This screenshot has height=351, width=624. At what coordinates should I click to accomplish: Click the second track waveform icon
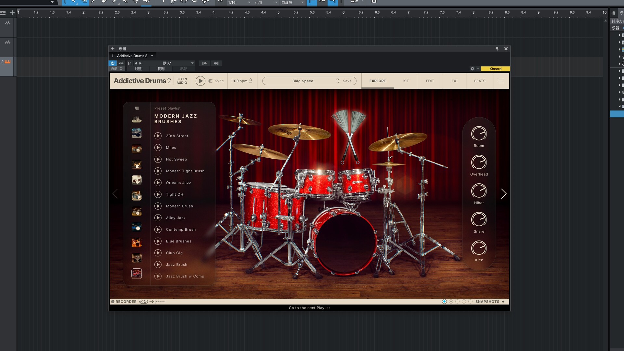click(x=7, y=42)
